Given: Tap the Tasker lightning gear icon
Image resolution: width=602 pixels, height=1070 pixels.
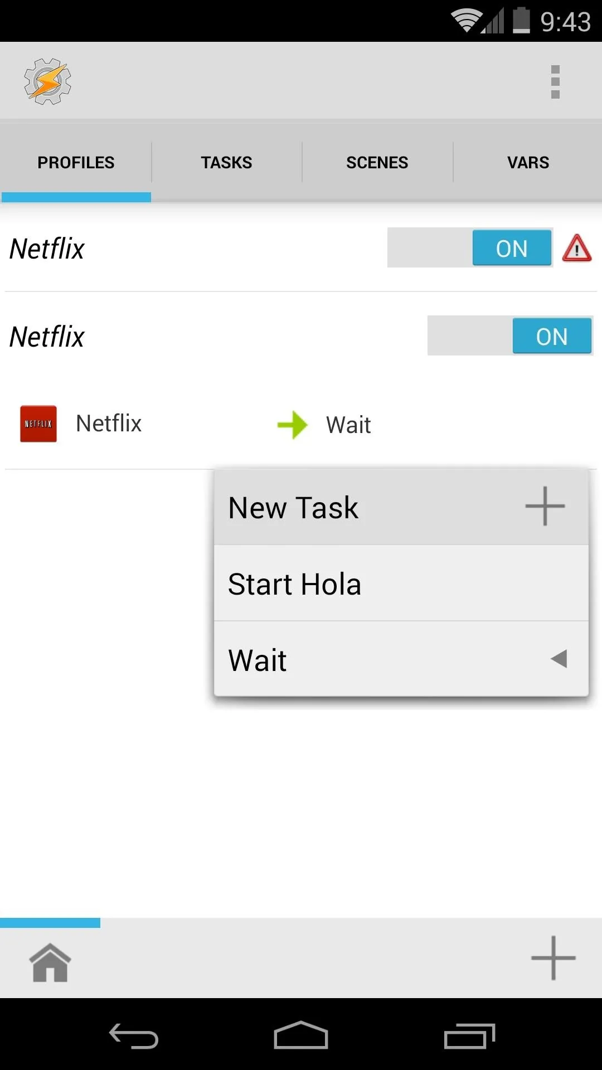Looking at the screenshot, I should point(48,81).
